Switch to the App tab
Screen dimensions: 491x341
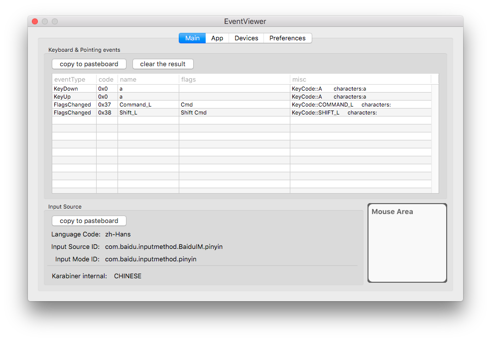tap(217, 38)
